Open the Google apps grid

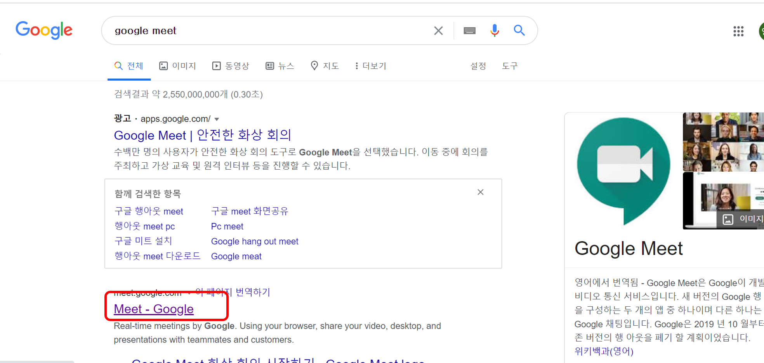[738, 31]
